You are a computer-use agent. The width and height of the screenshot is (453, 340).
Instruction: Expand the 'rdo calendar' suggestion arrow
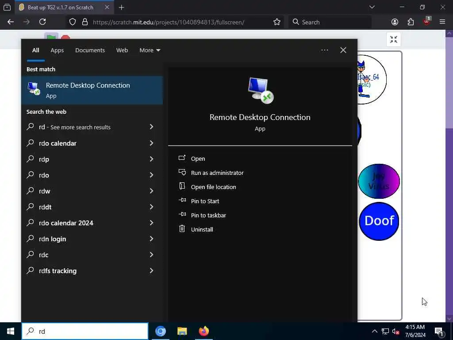coord(151,143)
